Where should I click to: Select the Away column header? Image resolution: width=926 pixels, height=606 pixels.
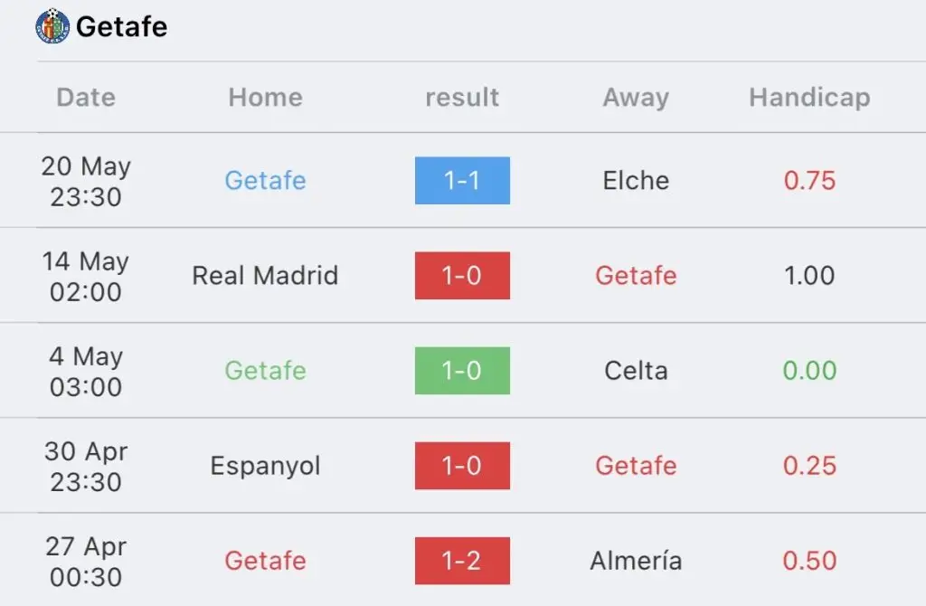(636, 98)
